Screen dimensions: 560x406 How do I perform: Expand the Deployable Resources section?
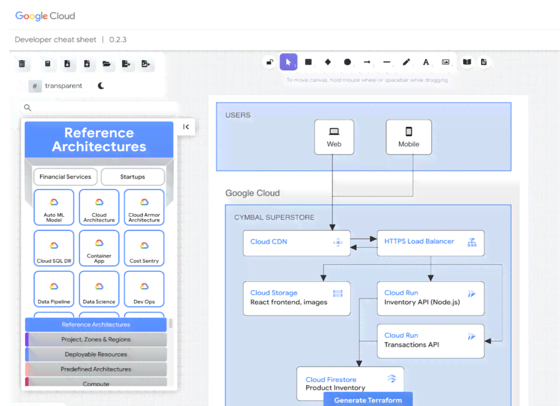96,354
